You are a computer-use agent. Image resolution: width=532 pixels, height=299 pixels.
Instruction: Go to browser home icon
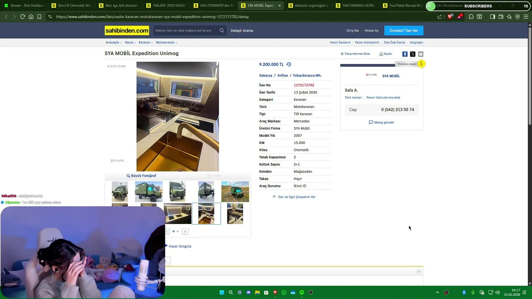tap(31, 17)
